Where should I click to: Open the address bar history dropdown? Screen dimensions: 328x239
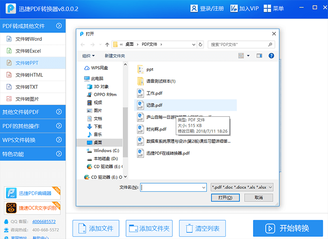point(194,45)
